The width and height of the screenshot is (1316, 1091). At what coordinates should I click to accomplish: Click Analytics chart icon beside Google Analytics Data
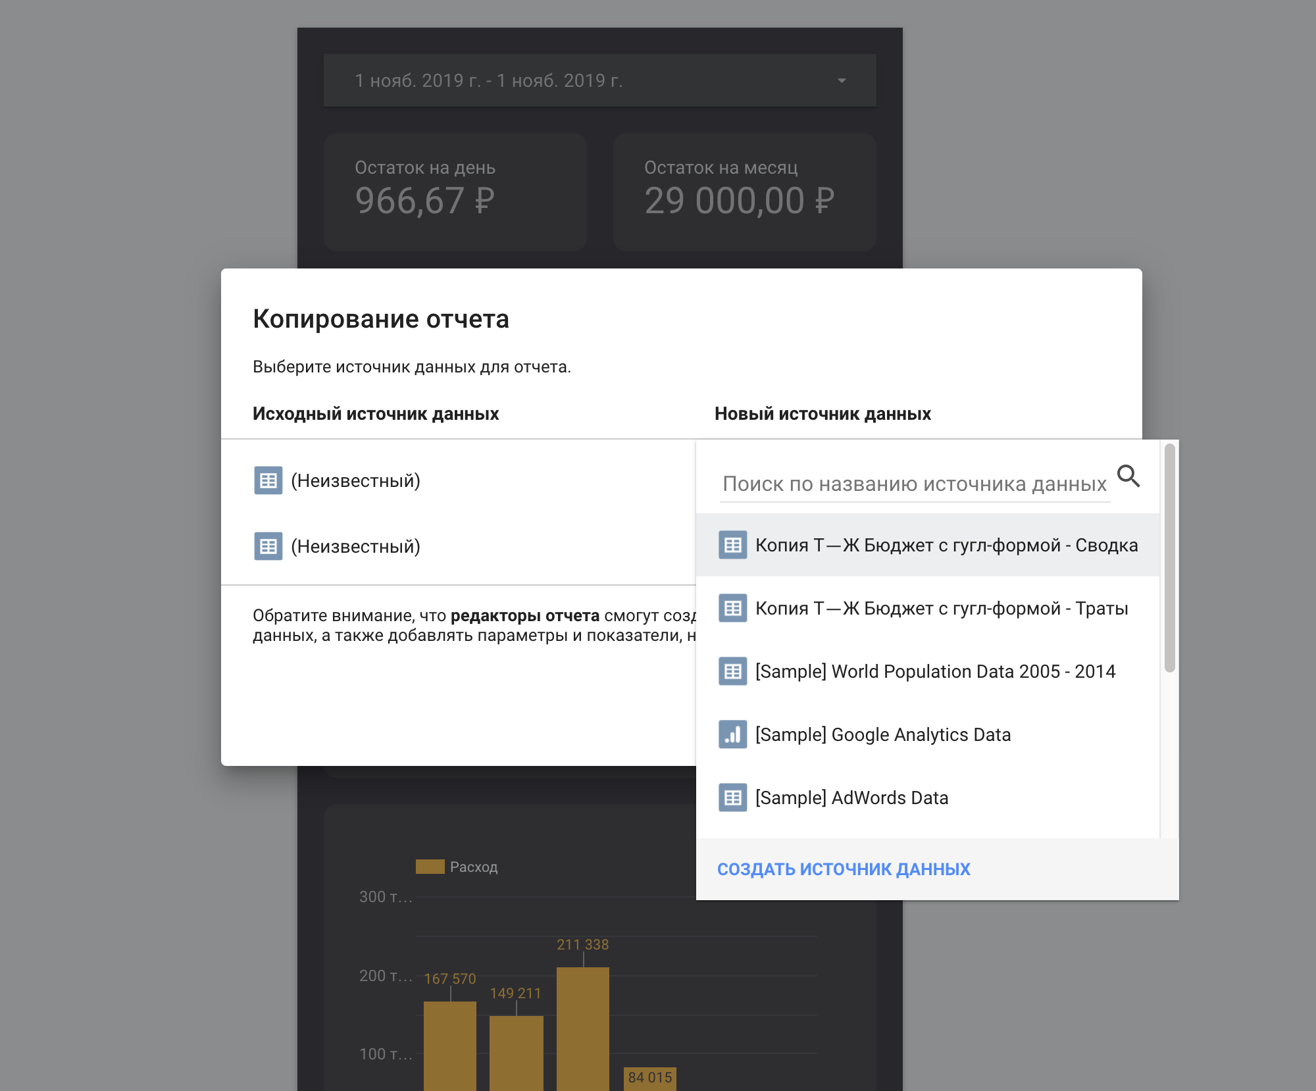(x=732, y=734)
